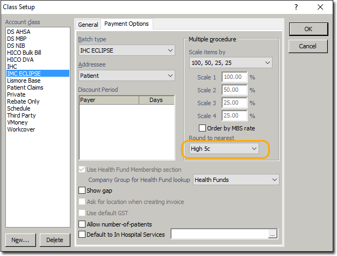Viewport: 337px width, 256px height.
Task: Open the Scale items by dropdown
Action: pos(231,63)
